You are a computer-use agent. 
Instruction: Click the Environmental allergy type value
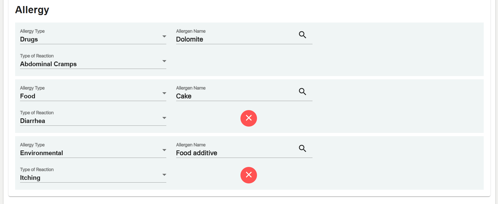pyautogui.click(x=41, y=153)
